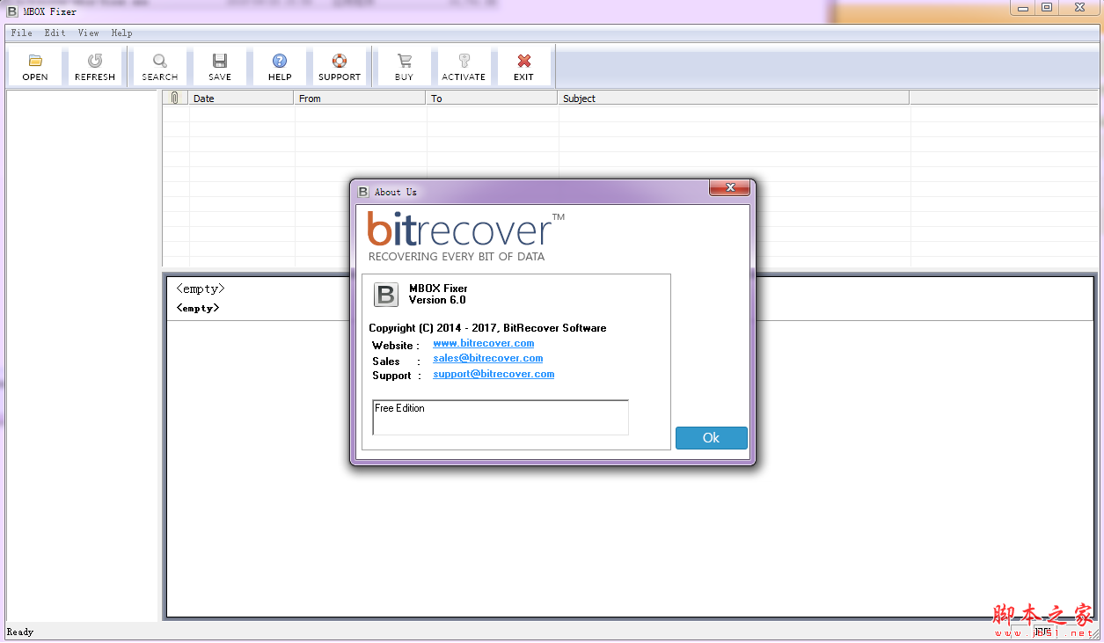Sort by the From column header
This screenshot has width=1104, height=643.
coord(361,98)
